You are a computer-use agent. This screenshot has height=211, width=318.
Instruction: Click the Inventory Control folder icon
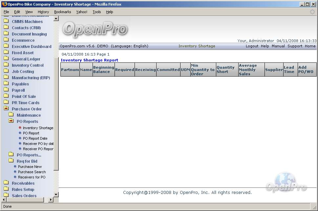click(6, 65)
